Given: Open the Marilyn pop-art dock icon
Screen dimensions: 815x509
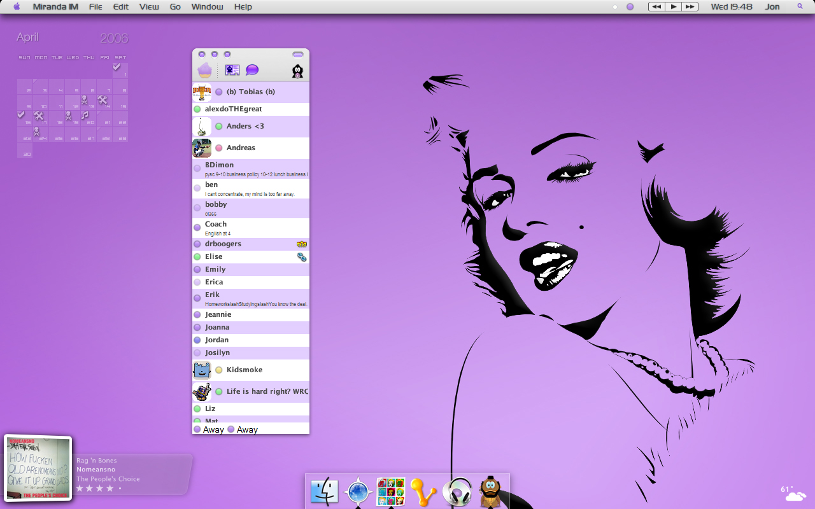Looking at the screenshot, I should [x=391, y=492].
